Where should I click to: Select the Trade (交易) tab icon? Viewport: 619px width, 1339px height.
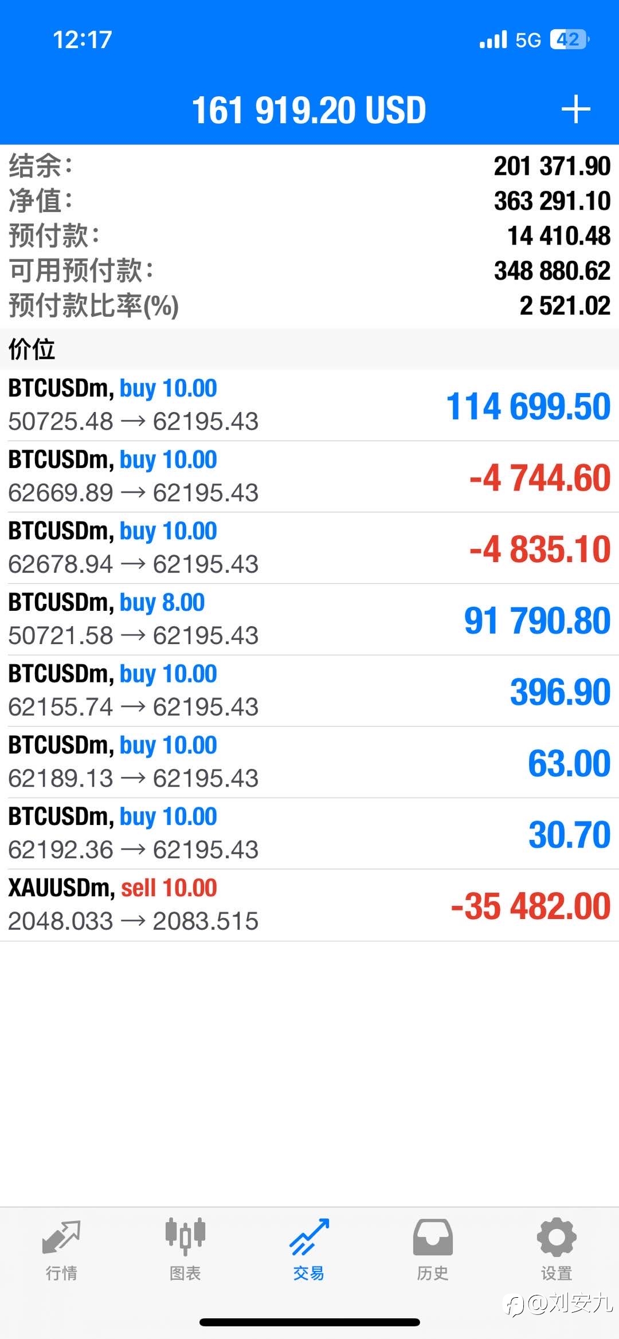click(x=309, y=1236)
